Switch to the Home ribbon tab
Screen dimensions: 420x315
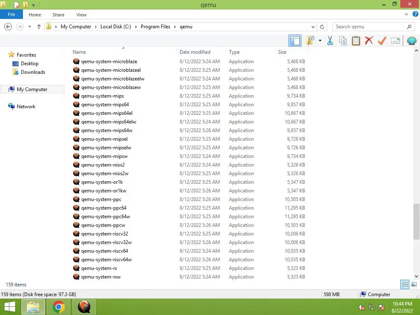tap(35, 15)
